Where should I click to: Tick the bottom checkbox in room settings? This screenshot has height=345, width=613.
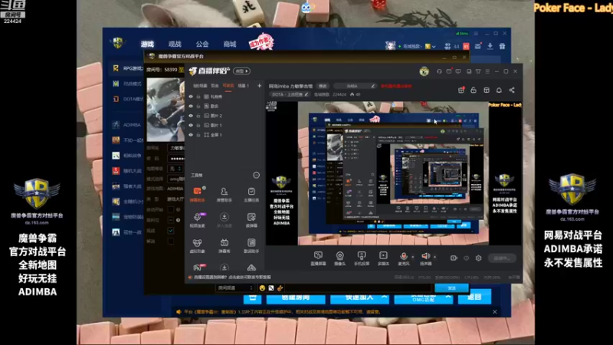(x=171, y=242)
